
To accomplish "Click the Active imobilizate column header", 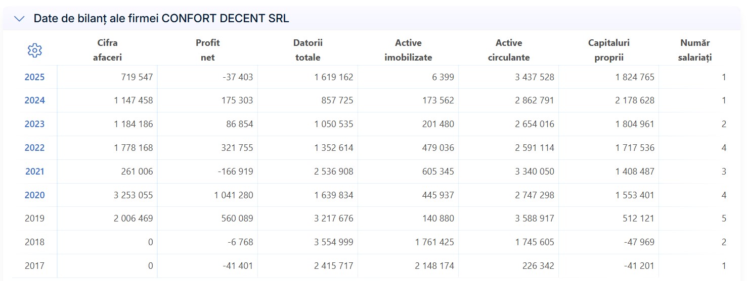I will (408, 50).
